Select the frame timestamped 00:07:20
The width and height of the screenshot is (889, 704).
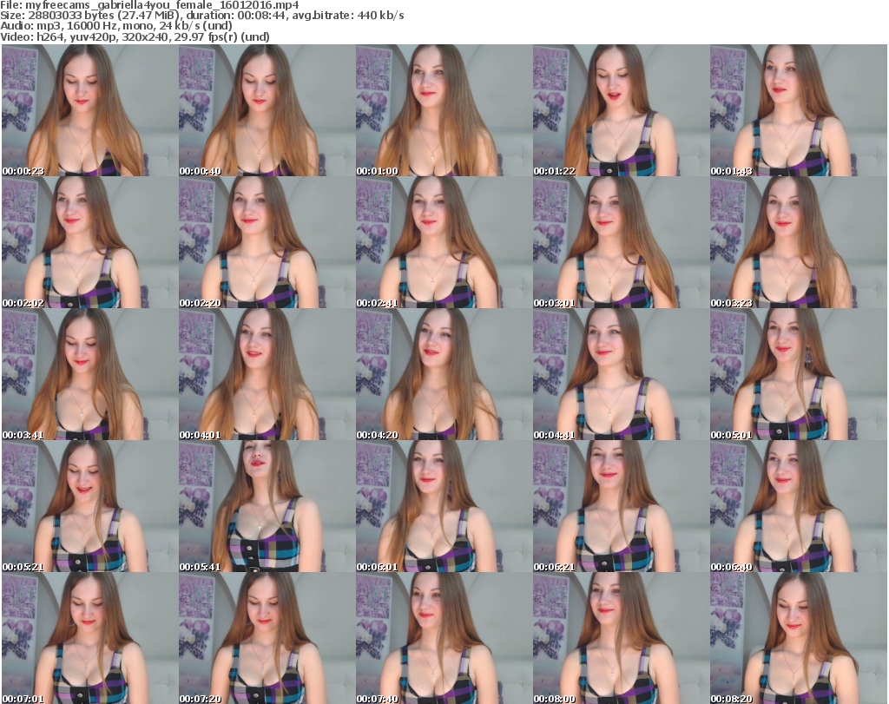pos(267,638)
